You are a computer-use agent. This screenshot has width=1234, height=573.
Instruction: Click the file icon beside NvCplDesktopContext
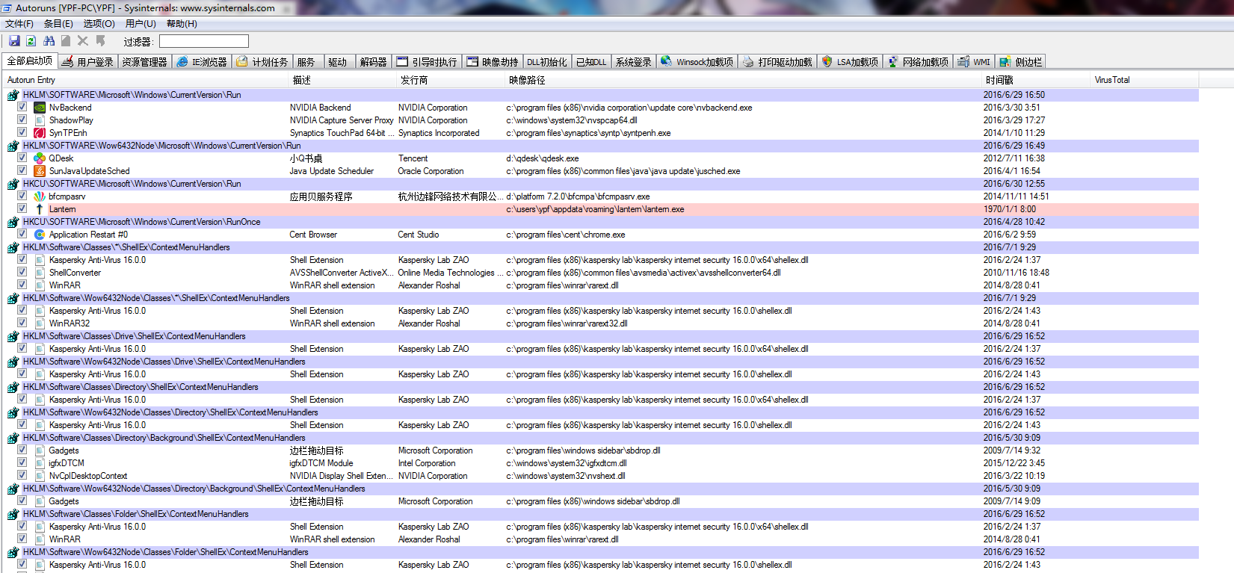tap(40, 476)
